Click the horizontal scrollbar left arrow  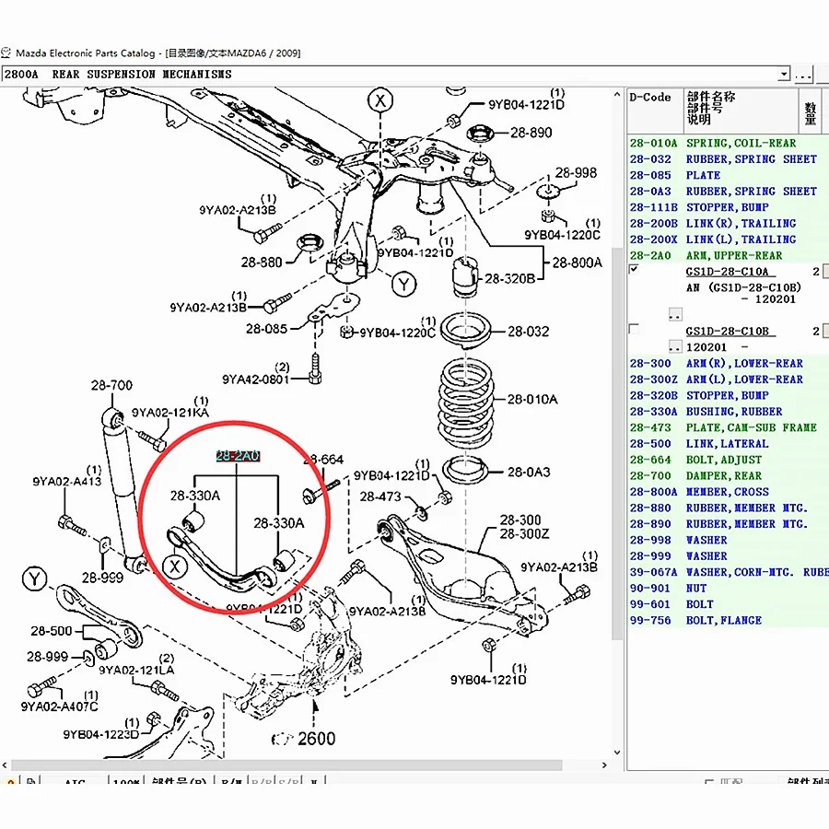coord(5,765)
